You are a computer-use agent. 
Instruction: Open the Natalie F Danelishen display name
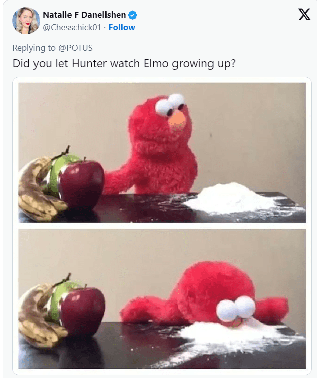[x=84, y=15]
